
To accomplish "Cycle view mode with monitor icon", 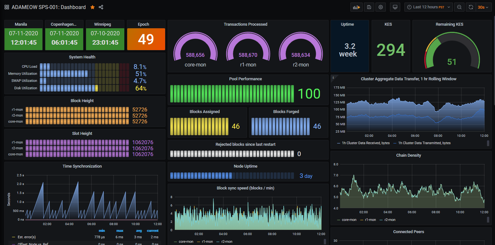I will coord(395,7).
